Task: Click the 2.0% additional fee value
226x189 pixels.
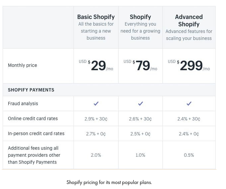Action: click(x=96, y=155)
